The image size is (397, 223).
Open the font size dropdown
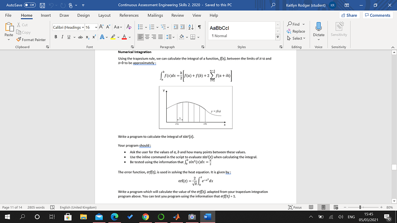click(96, 27)
